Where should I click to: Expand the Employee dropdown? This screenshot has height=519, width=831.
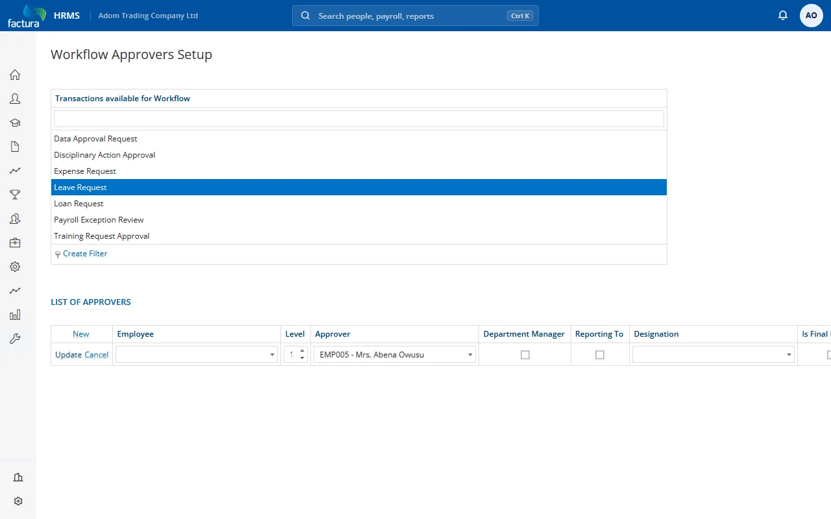(197, 354)
